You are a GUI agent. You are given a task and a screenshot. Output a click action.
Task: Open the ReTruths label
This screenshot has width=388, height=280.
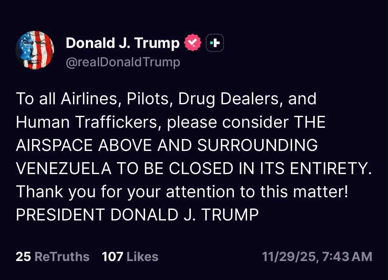click(x=62, y=257)
